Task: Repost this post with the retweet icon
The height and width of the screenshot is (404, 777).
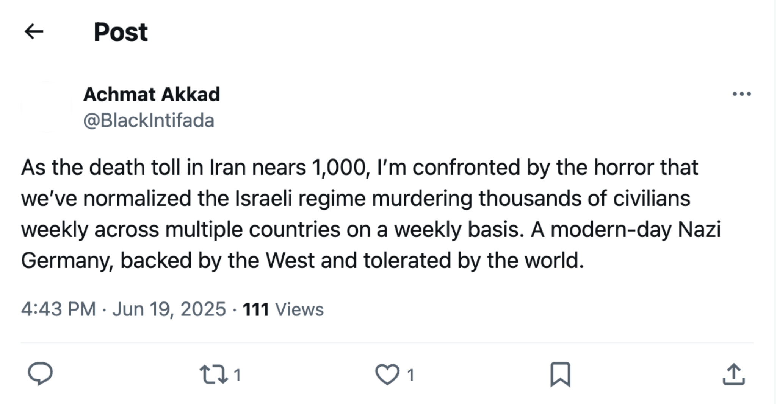Action: pos(214,374)
